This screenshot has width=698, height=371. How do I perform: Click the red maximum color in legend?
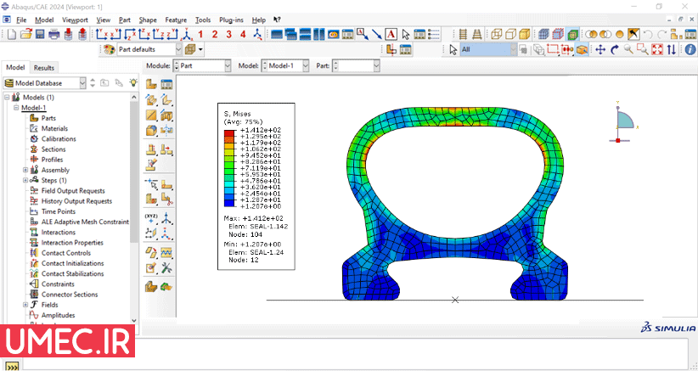[x=229, y=133]
